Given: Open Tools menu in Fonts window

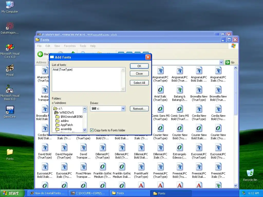Looking at the screenshot, I should click(83, 46).
